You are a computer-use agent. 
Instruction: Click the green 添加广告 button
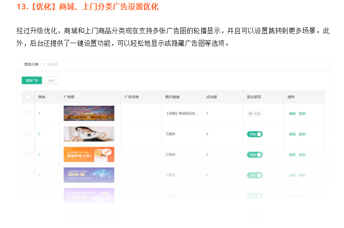click(31, 80)
